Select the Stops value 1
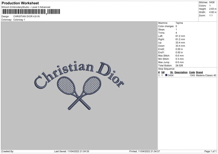This screenshot has width=218, height=154. coord(176,30)
